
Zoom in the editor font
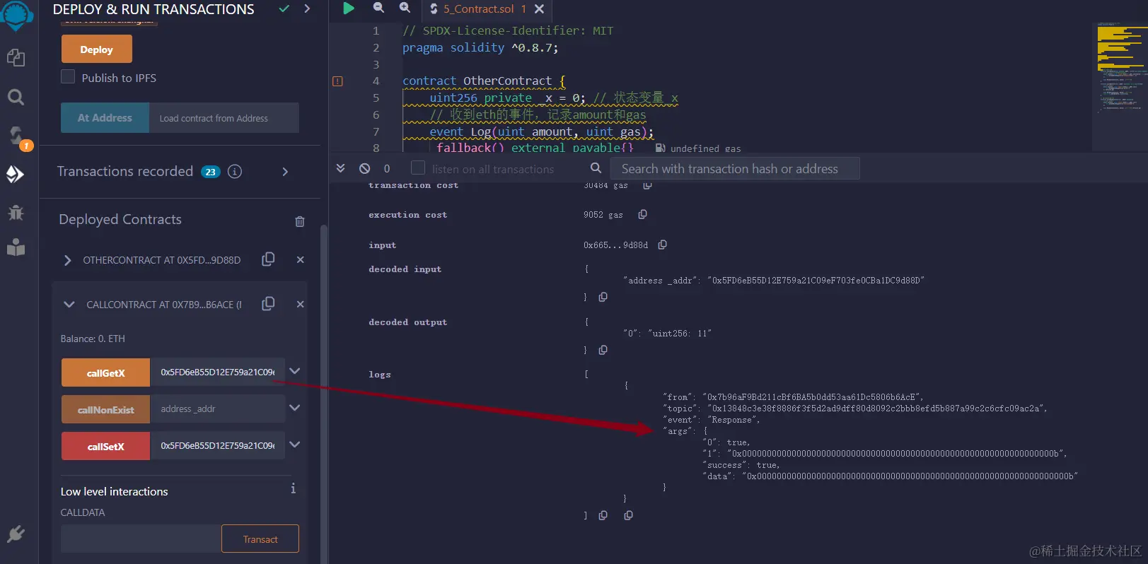click(x=405, y=8)
